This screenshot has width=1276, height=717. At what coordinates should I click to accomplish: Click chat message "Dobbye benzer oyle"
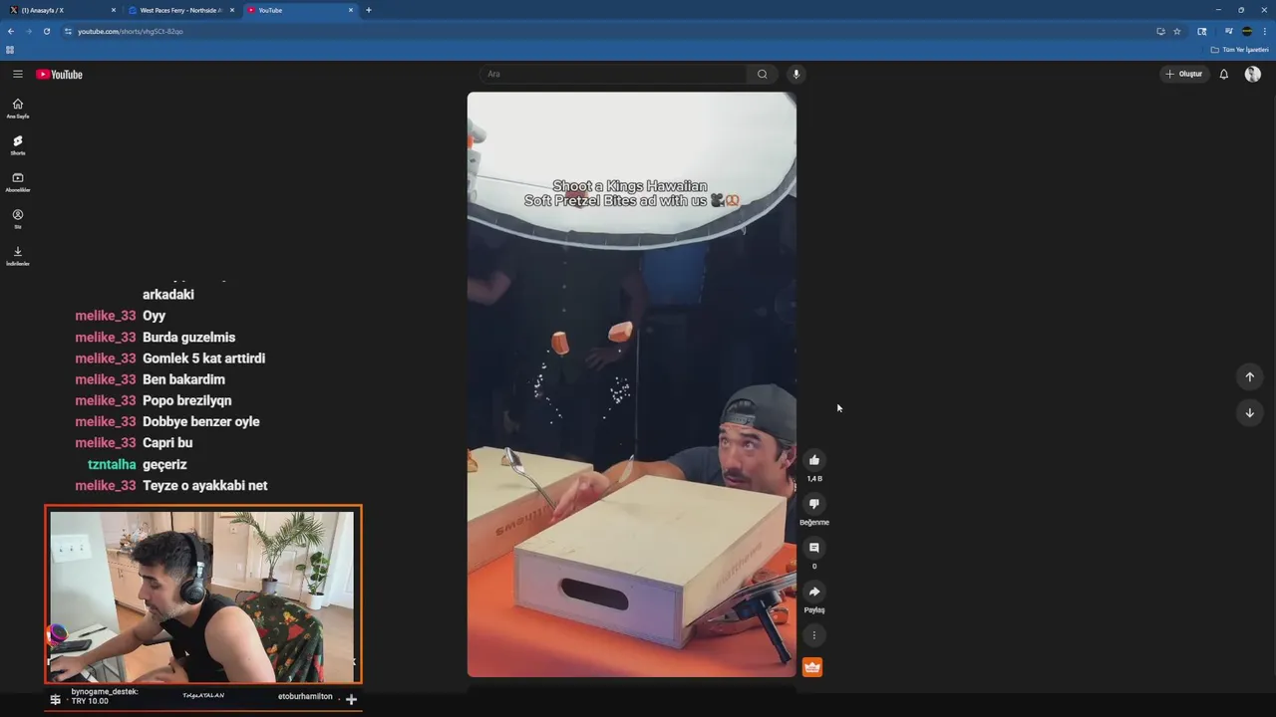tap(200, 421)
